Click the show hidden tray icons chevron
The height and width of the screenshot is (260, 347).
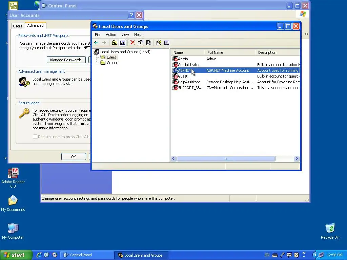pyautogui.click(x=315, y=255)
